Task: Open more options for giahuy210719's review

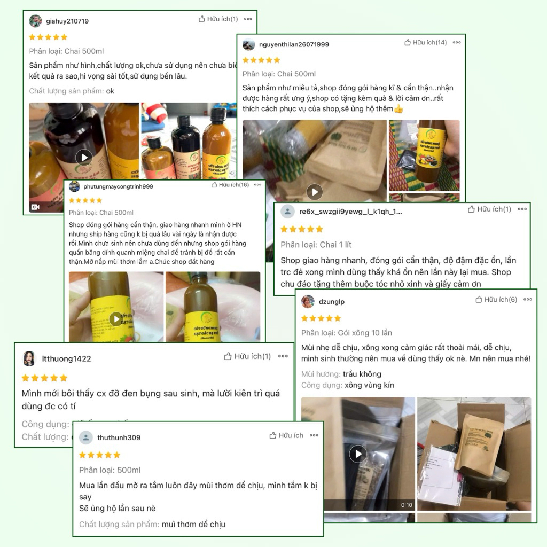Action: 248,19
